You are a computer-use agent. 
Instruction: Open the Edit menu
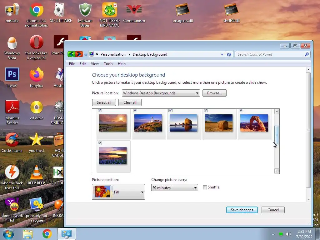click(82, 64)
